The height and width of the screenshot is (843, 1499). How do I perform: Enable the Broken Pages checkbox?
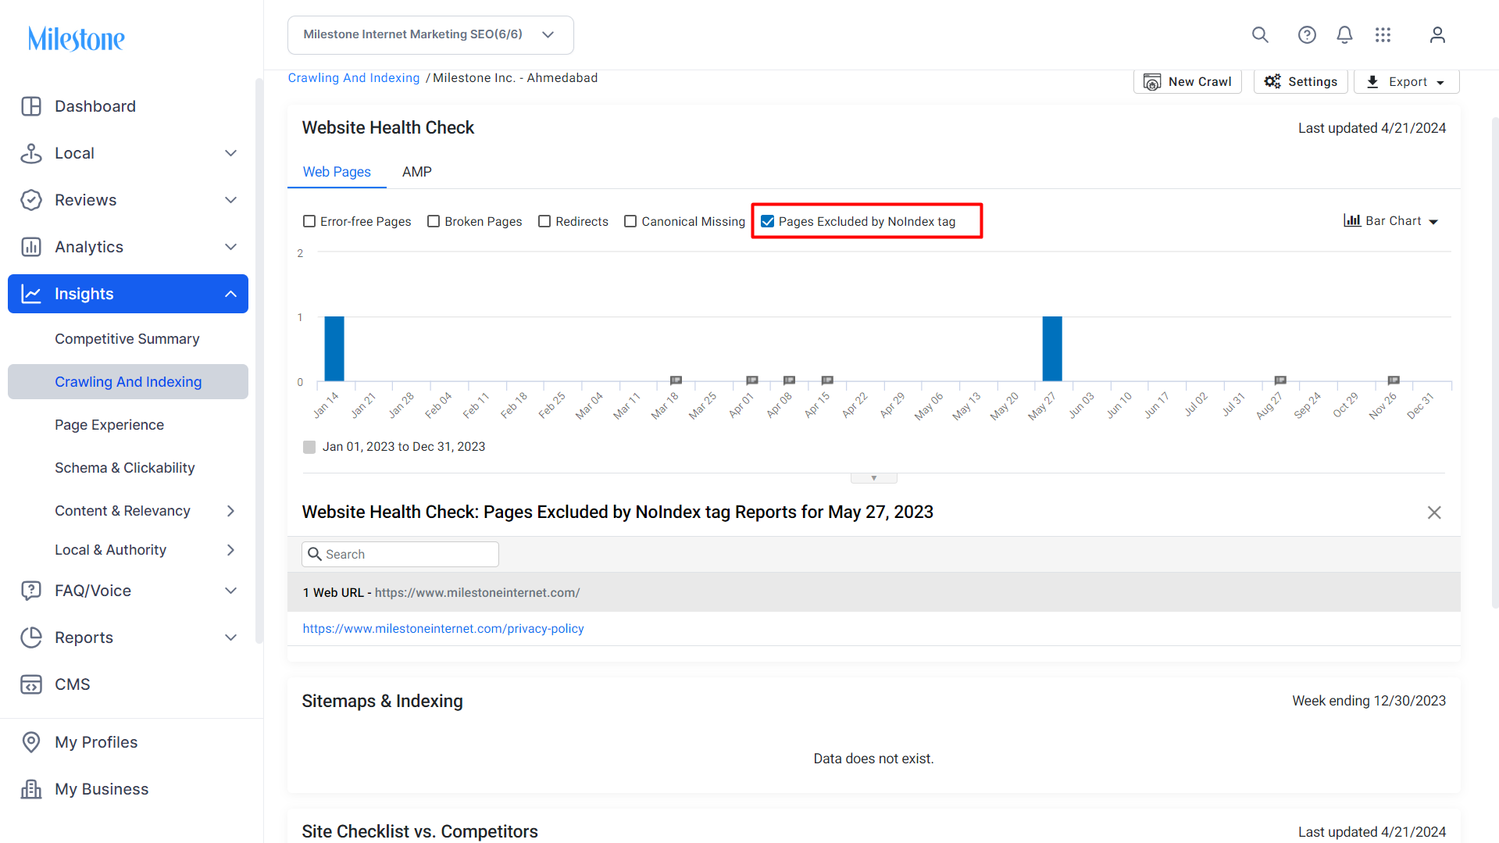tap(434, 222)
